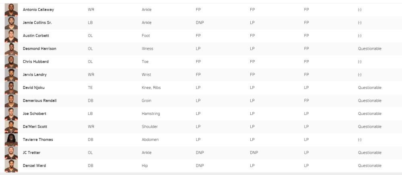Select JC Tretter's Questionable status
The image size is (402, 175).
click(370, 153)
